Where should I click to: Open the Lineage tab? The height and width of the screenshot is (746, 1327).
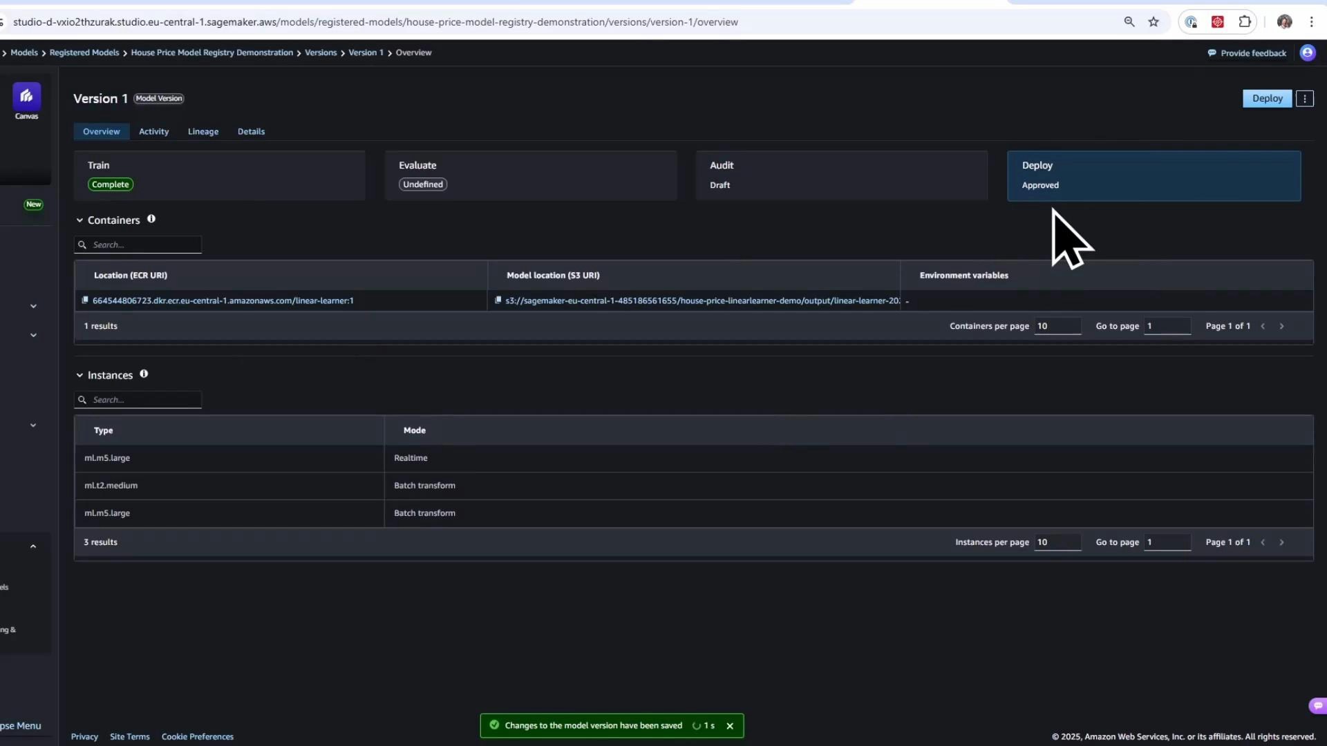[203, 131]
